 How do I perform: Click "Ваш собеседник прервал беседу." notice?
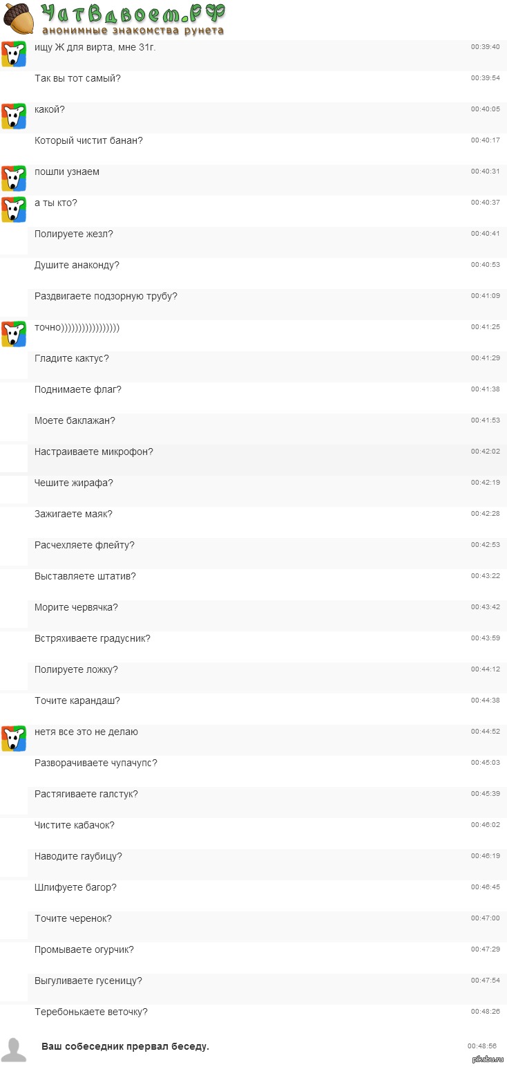[x=125, y=1046]
